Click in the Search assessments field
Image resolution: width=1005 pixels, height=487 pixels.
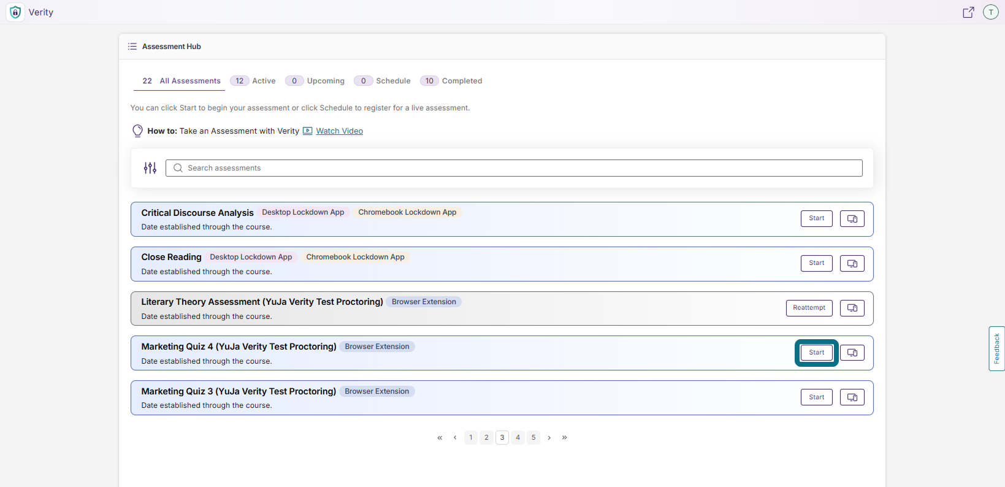coord(514,168)
